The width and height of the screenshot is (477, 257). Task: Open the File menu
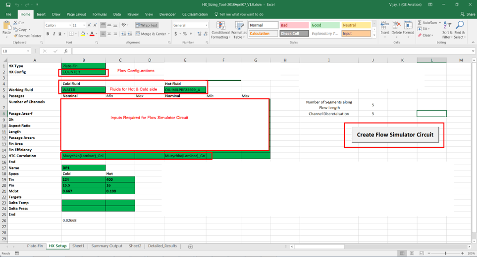(x=8, y=14)
